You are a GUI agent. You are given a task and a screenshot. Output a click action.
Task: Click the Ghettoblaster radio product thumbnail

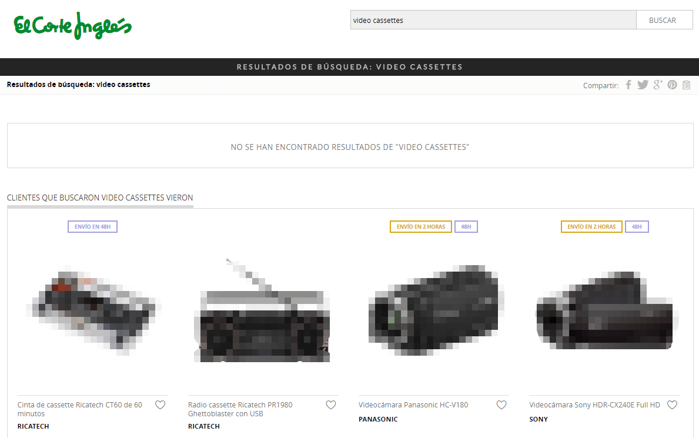pos(262,310)
